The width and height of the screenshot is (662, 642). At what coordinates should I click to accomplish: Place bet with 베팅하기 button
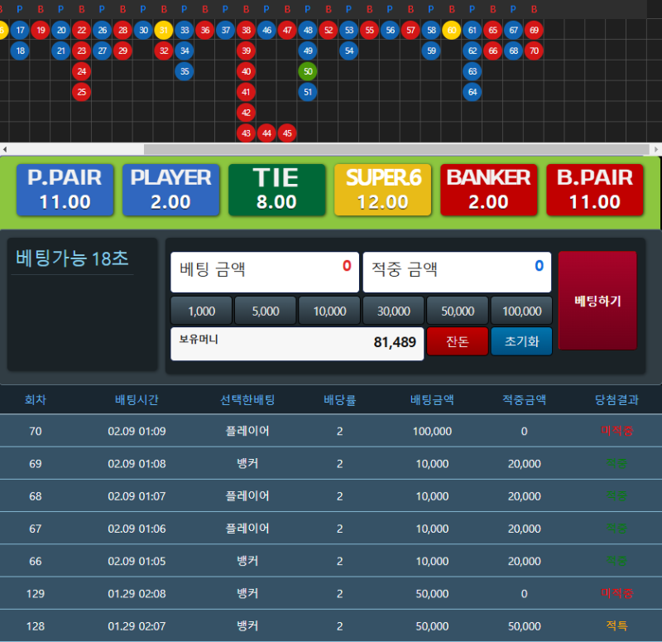click(597, 301)
